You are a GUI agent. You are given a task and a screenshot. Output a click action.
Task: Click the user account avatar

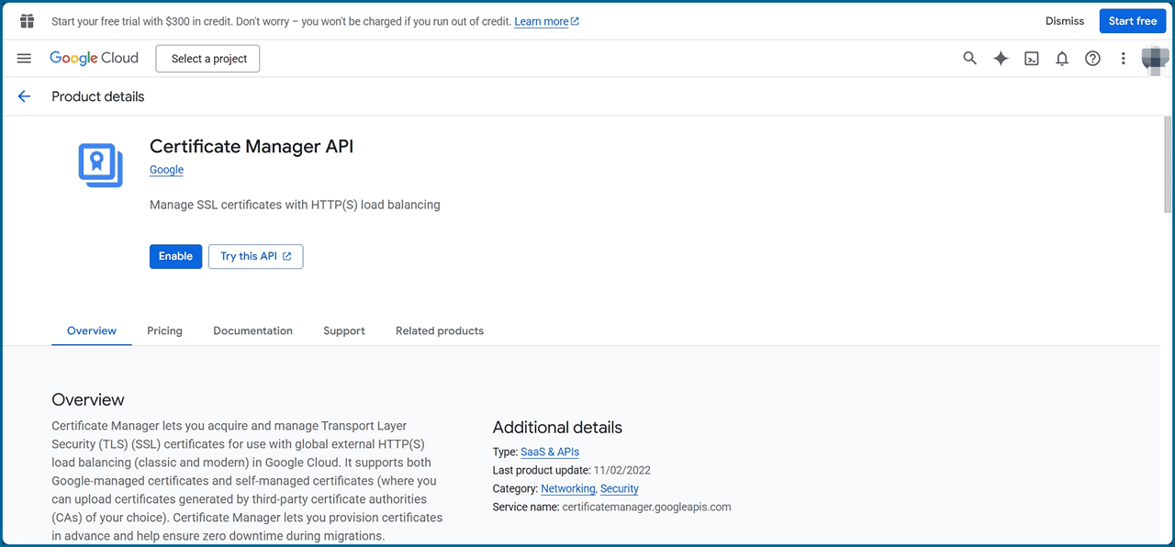point(1154,59)
